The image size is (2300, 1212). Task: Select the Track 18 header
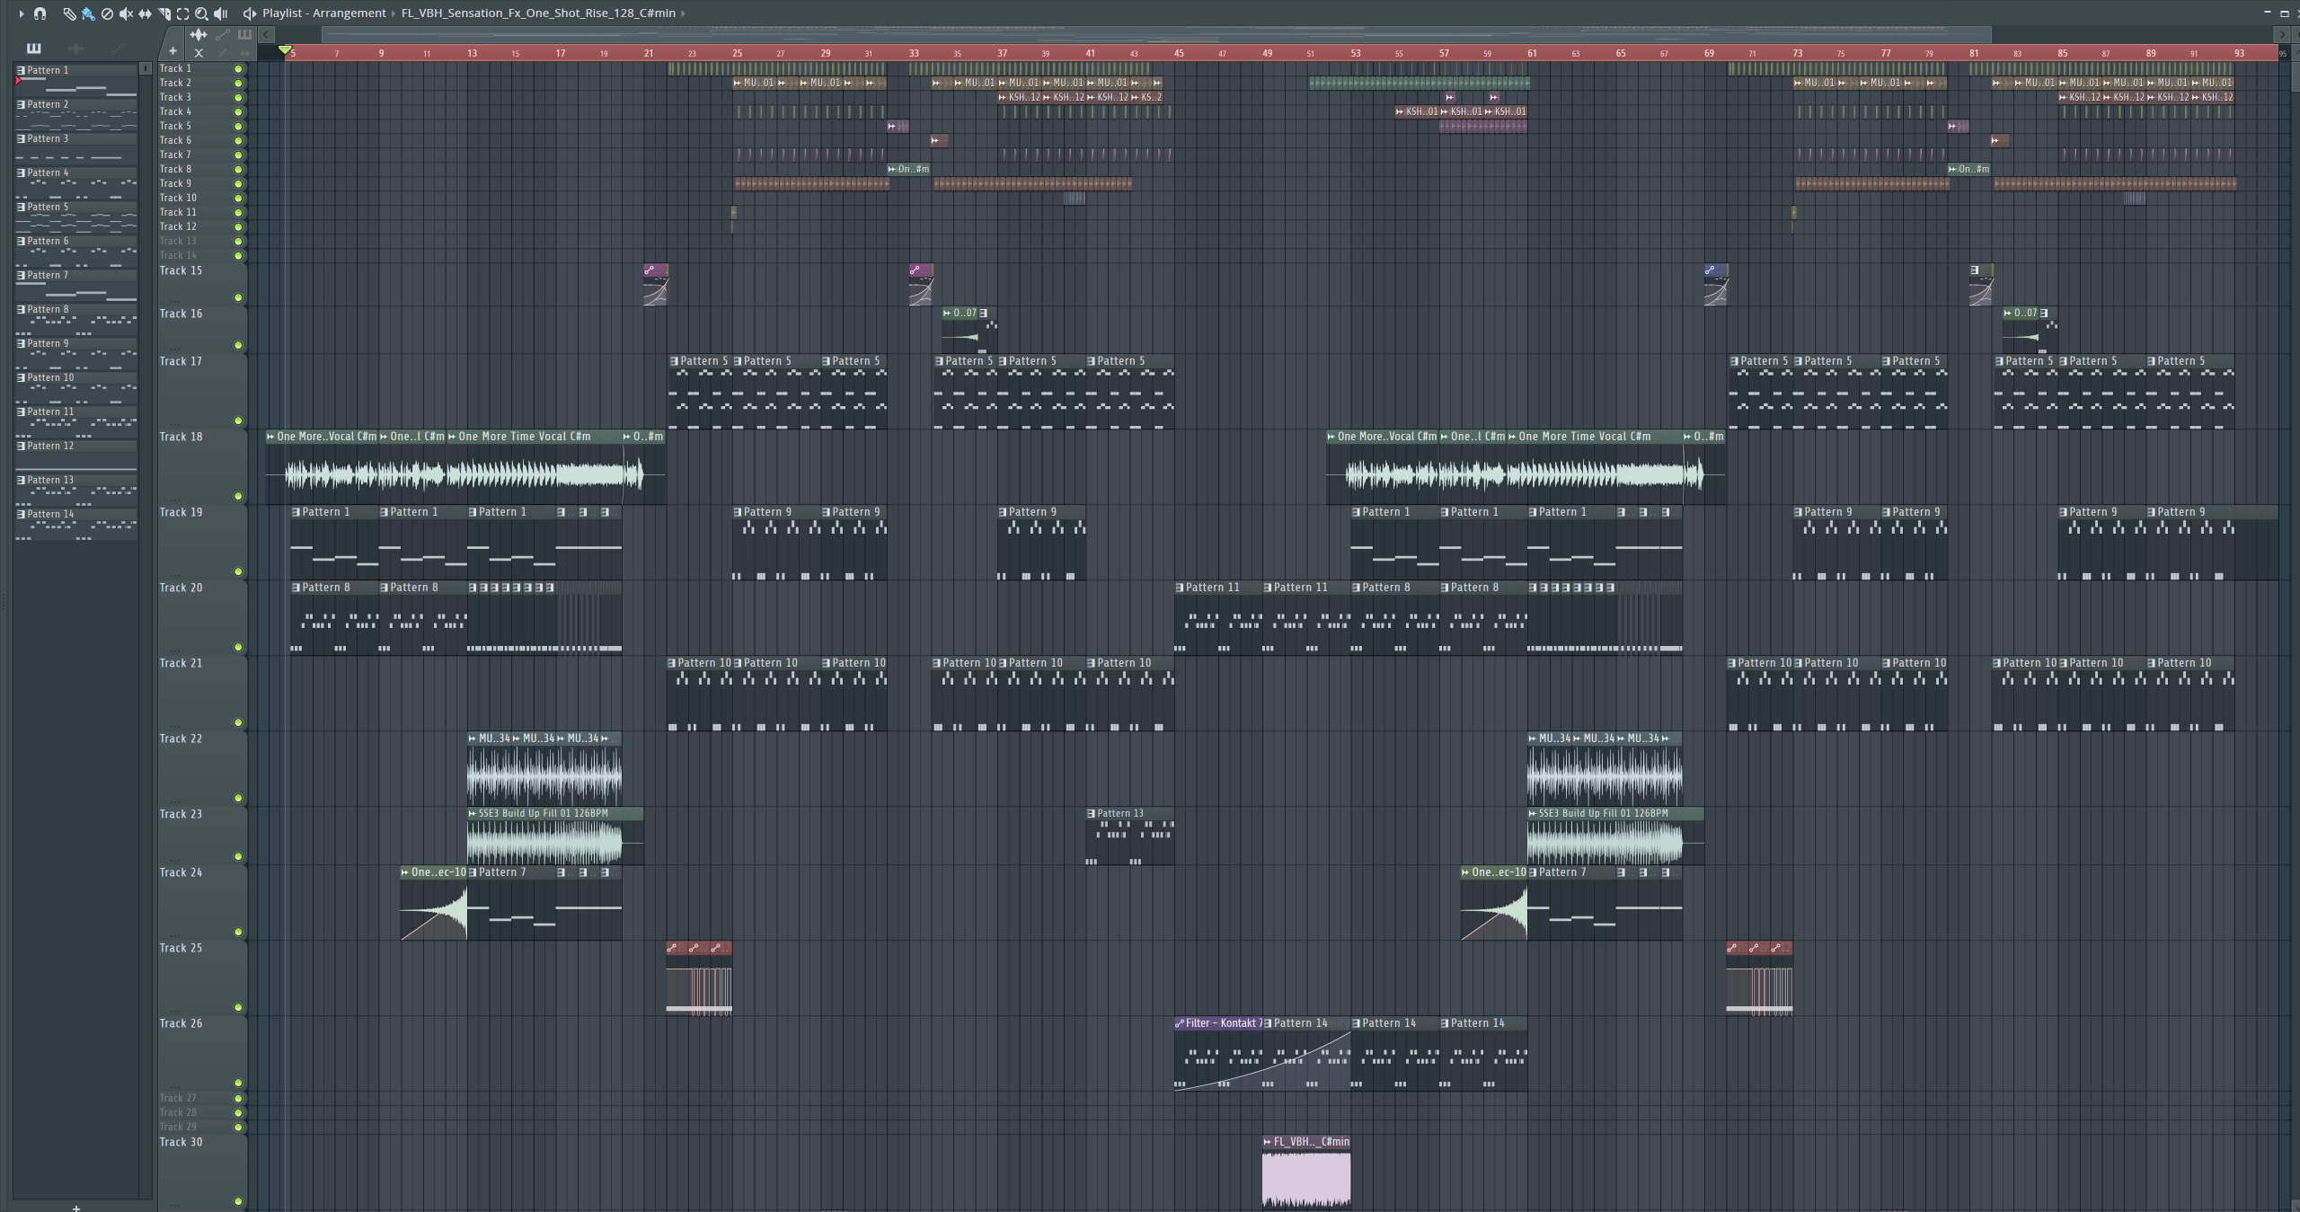[x=202, y=466]
